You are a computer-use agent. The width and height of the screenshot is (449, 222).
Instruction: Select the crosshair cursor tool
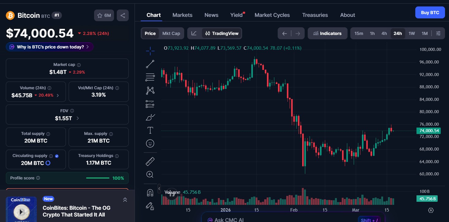coord(150,51)
